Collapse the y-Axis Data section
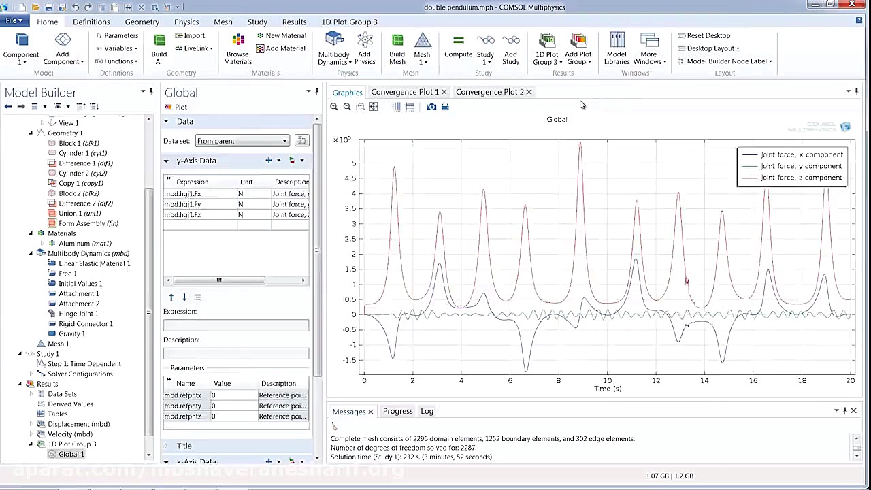 click(x=166, y=161)
